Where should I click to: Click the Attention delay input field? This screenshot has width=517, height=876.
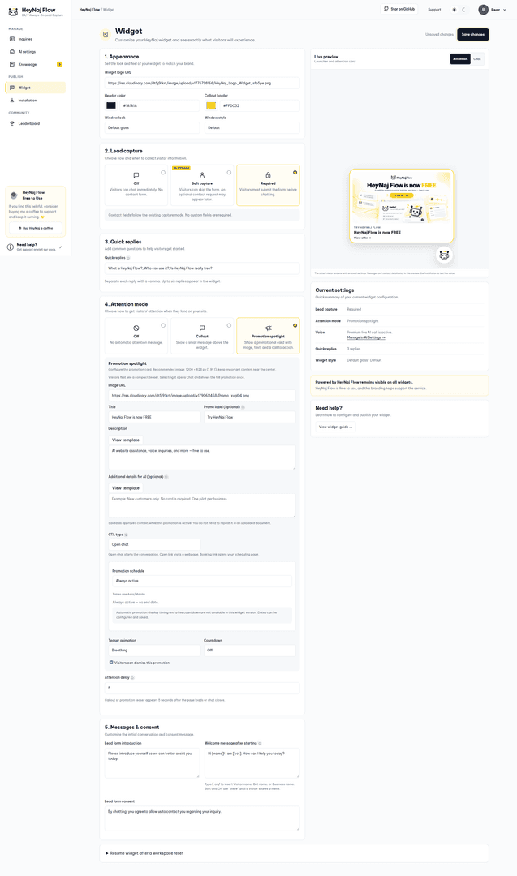[x=202, y=689]
